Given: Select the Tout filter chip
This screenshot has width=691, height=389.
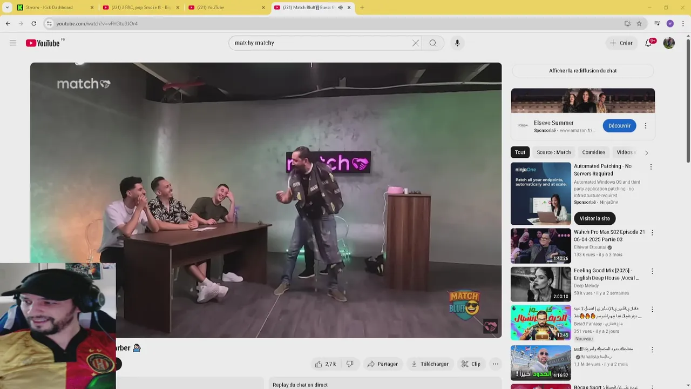Looking at the screenshot, I should point(520,152).
